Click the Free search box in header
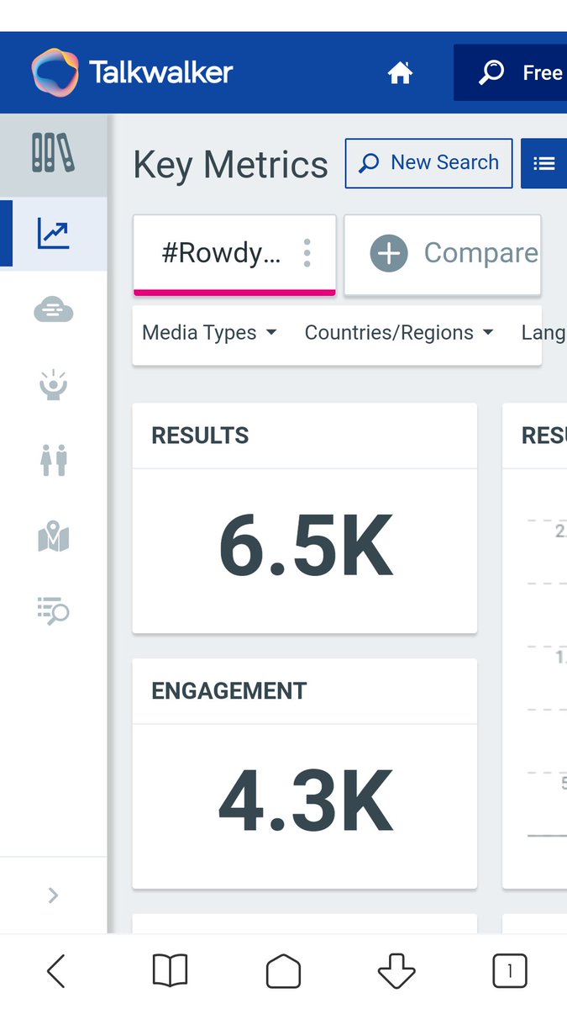 [511, 73]
